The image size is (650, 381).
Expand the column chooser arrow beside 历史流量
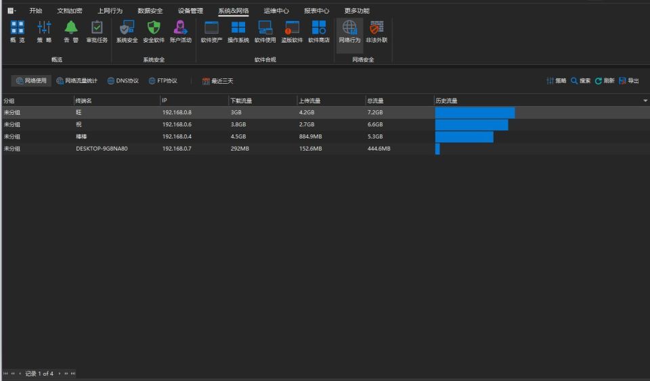point(645,101)
